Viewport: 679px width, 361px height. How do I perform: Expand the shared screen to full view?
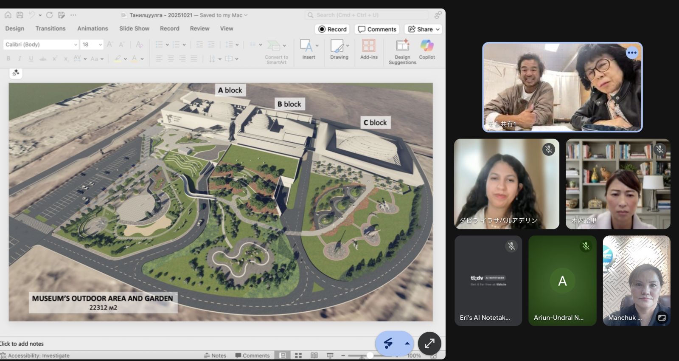(429, 343)
